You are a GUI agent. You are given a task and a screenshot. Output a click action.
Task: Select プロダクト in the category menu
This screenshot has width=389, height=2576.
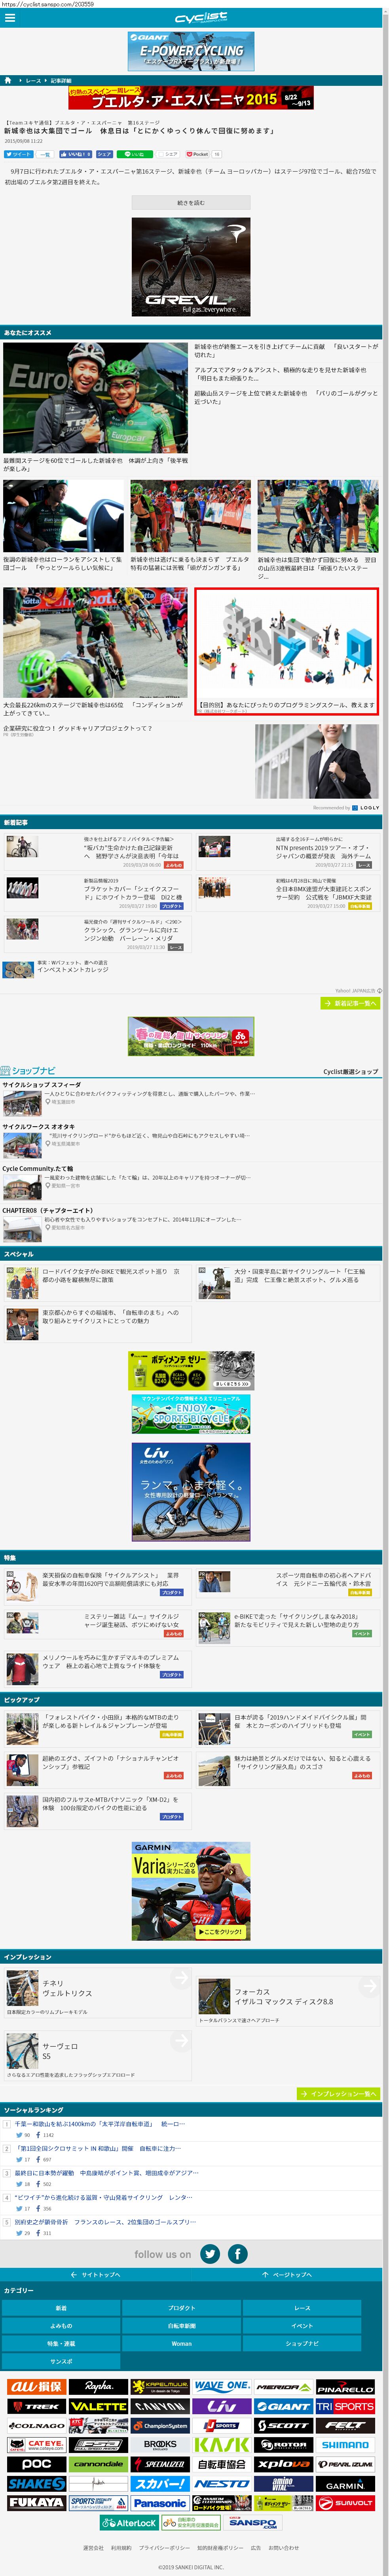[182, 2308]
